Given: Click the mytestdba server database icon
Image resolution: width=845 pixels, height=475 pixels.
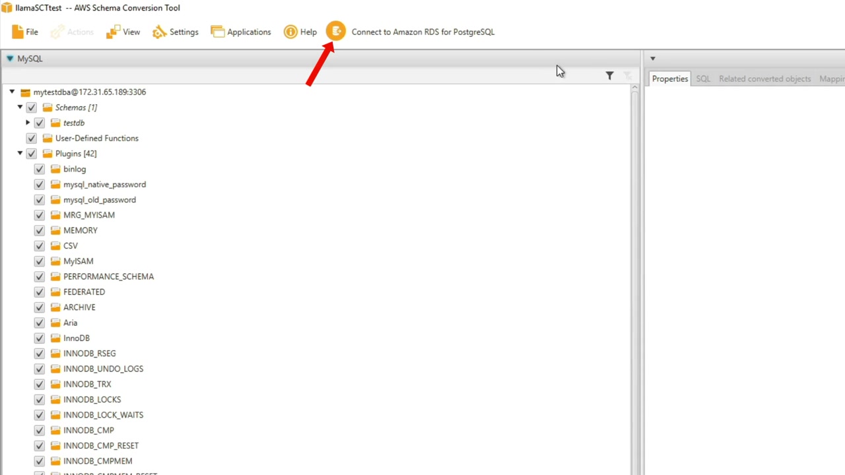Looking at the screenshot, I should click(25, 92).
